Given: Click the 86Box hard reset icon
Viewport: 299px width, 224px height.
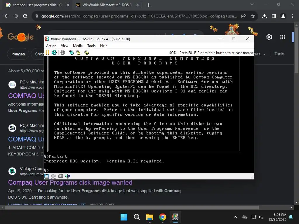Looking at the screenshot, I should [x=54, y=52].
